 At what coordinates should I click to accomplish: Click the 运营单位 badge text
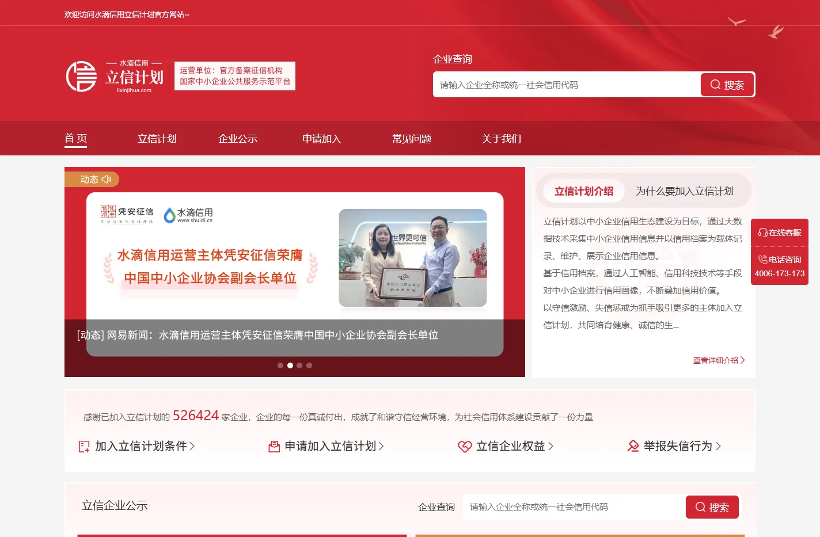[235, 76]
